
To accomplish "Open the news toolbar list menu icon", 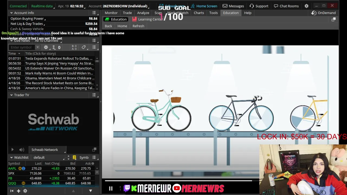I will coord(94,47).
